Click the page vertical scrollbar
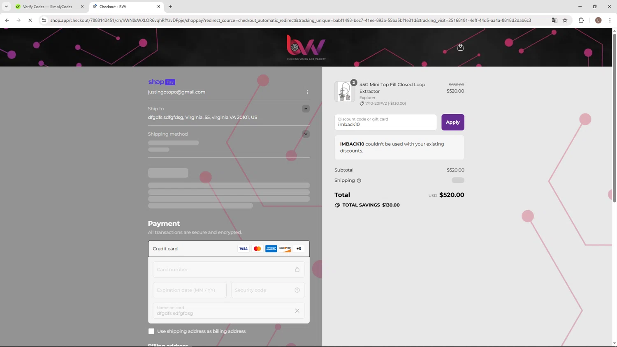 point(615,117)
